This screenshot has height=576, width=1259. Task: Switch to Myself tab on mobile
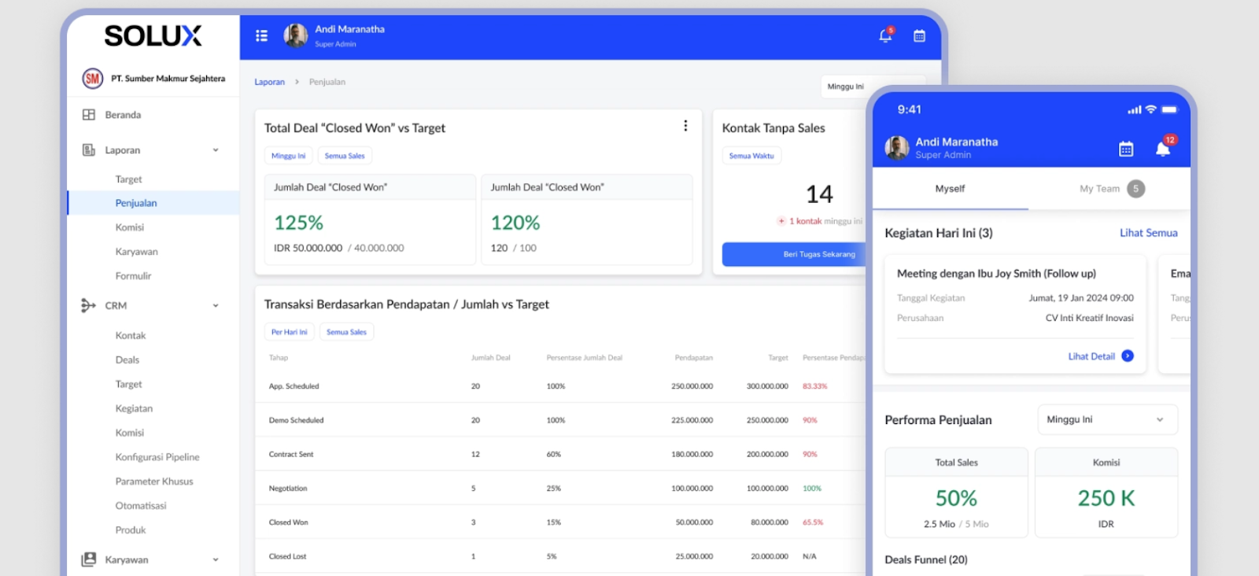951,189
